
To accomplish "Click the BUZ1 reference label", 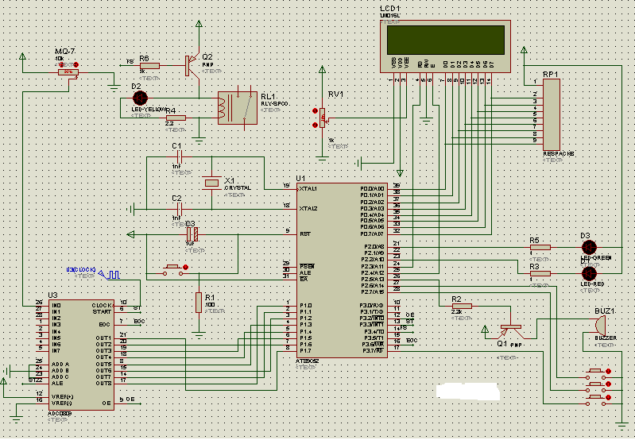I will pyautogui.click(x=605, y=311).
